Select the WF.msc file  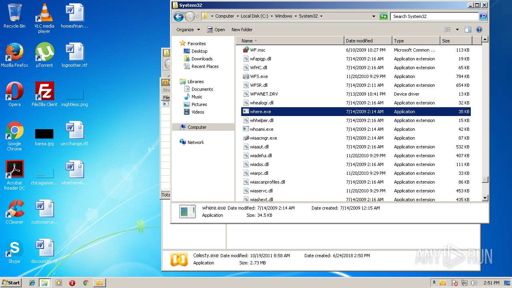pos(356,50)
